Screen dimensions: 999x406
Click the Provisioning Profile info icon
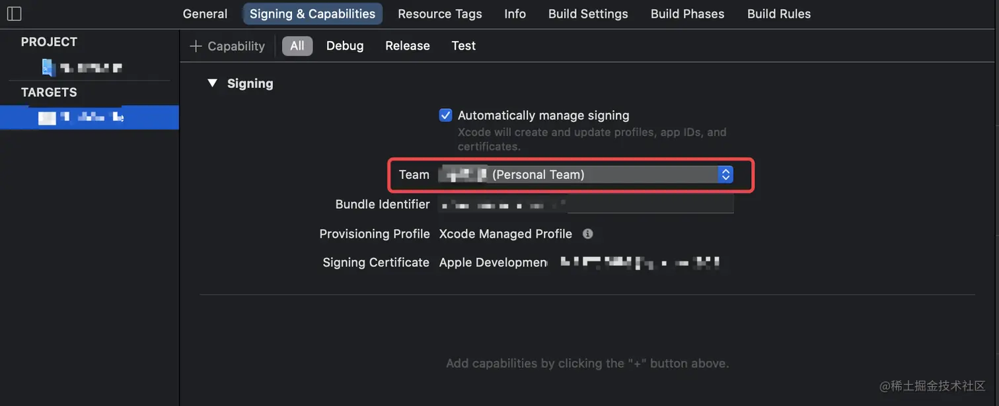(x=587, y=234)
